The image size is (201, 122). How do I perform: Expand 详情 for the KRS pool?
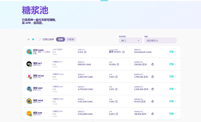tap(173, 114)
